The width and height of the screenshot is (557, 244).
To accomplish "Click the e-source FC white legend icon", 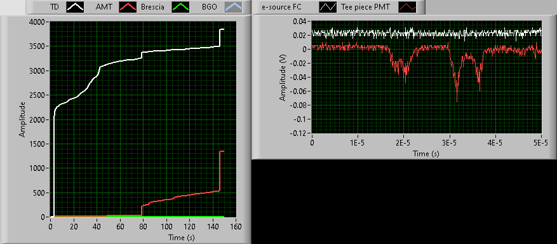I will coord(327,7).
